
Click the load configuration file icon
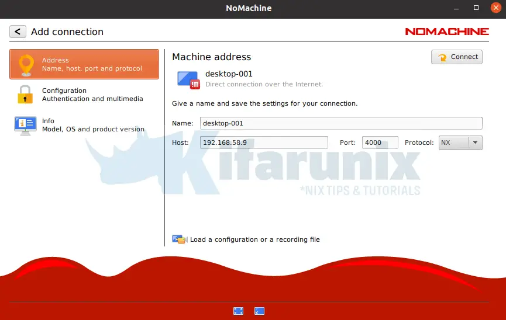pos(180,239)
